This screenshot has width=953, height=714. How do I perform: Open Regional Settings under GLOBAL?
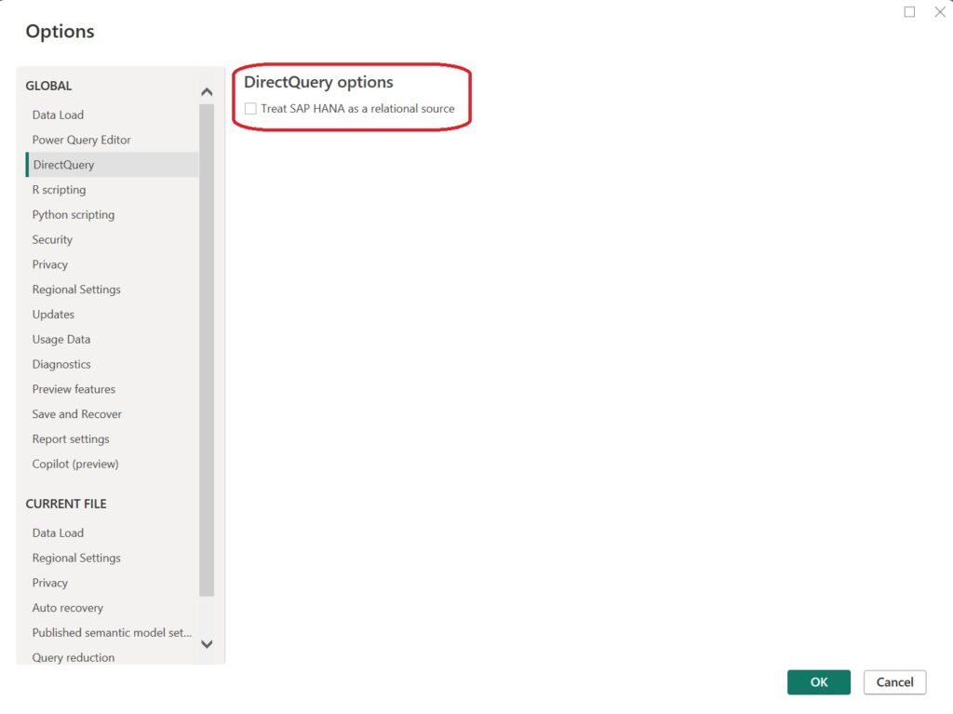click(75, 290)
